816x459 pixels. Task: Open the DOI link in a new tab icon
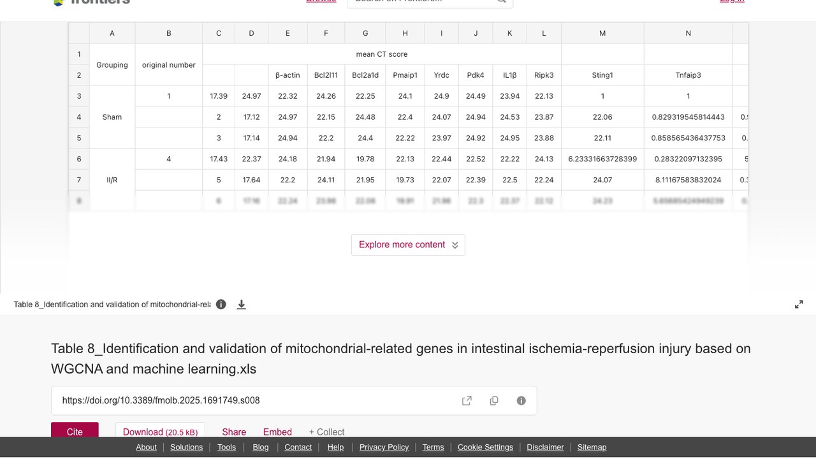click(x=467, y=400)
